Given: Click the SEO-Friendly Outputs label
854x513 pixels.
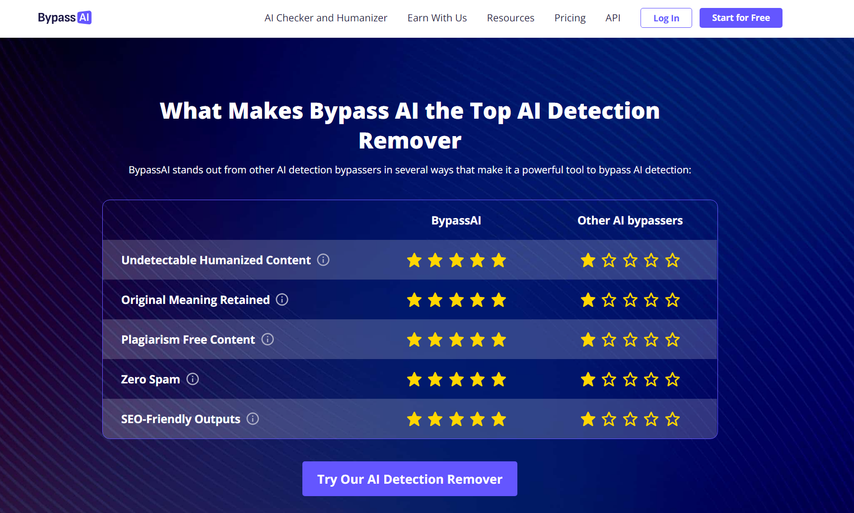Looking at the screenshot, I should (x=181, y=419).
